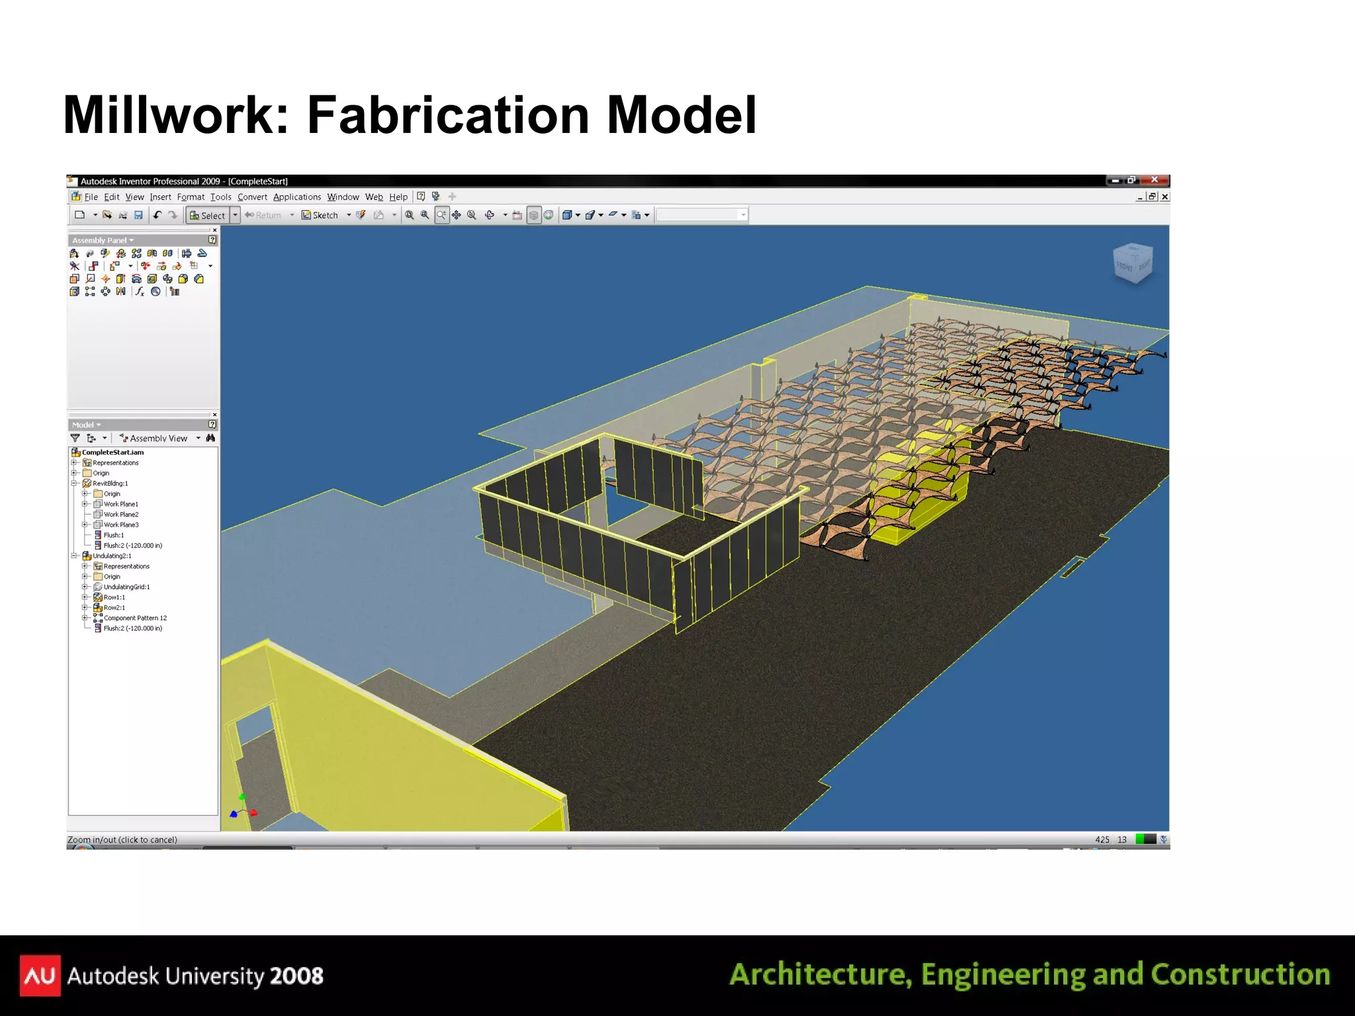Screen dimensions: 1355x1016
Task: Click the Circular Pattern icon in Assembly Panel
Action: tap(105, 291)
